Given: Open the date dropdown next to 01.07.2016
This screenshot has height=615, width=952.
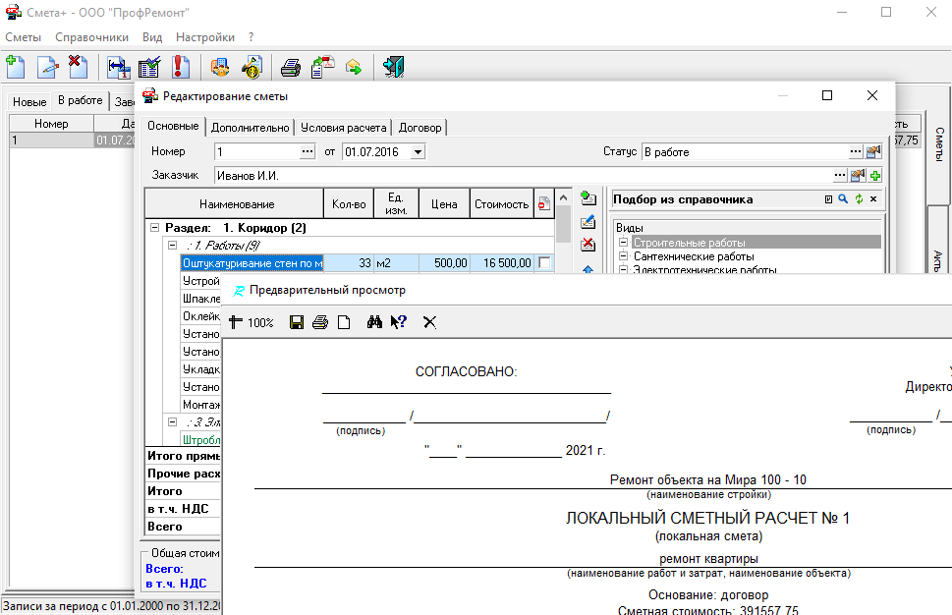Looking at the screenshot, I should click(x=418, y=152).
